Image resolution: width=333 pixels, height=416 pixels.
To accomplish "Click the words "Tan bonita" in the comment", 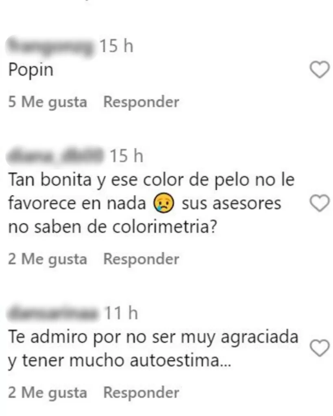I will (x=50, y=180).
